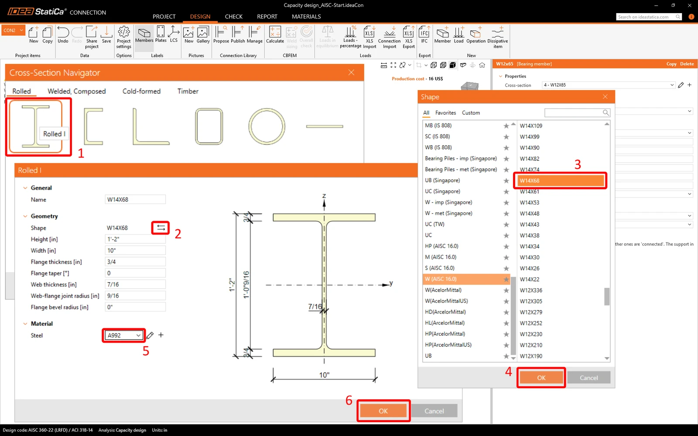Edit the A992 steel with the pencil icon
This screenshot has width=698, height=436.
[x=150, y=335]
